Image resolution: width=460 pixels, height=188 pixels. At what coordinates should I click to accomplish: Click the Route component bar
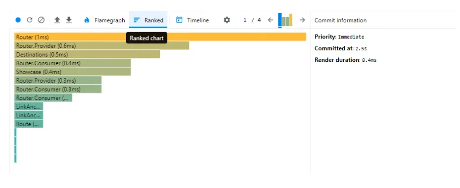coord(29,124)
